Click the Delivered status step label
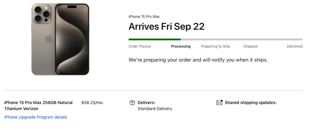The height and width of the screenshot is (135, 310). point(294,46)
